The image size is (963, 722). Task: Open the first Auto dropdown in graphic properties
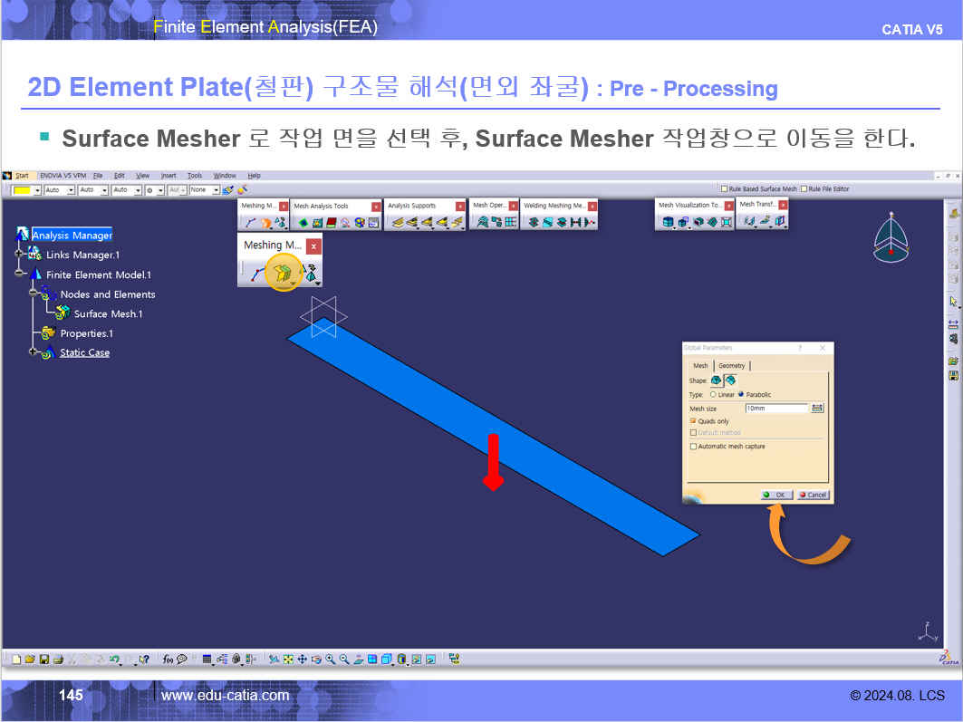pyautogui.click(x=71, y=190)
